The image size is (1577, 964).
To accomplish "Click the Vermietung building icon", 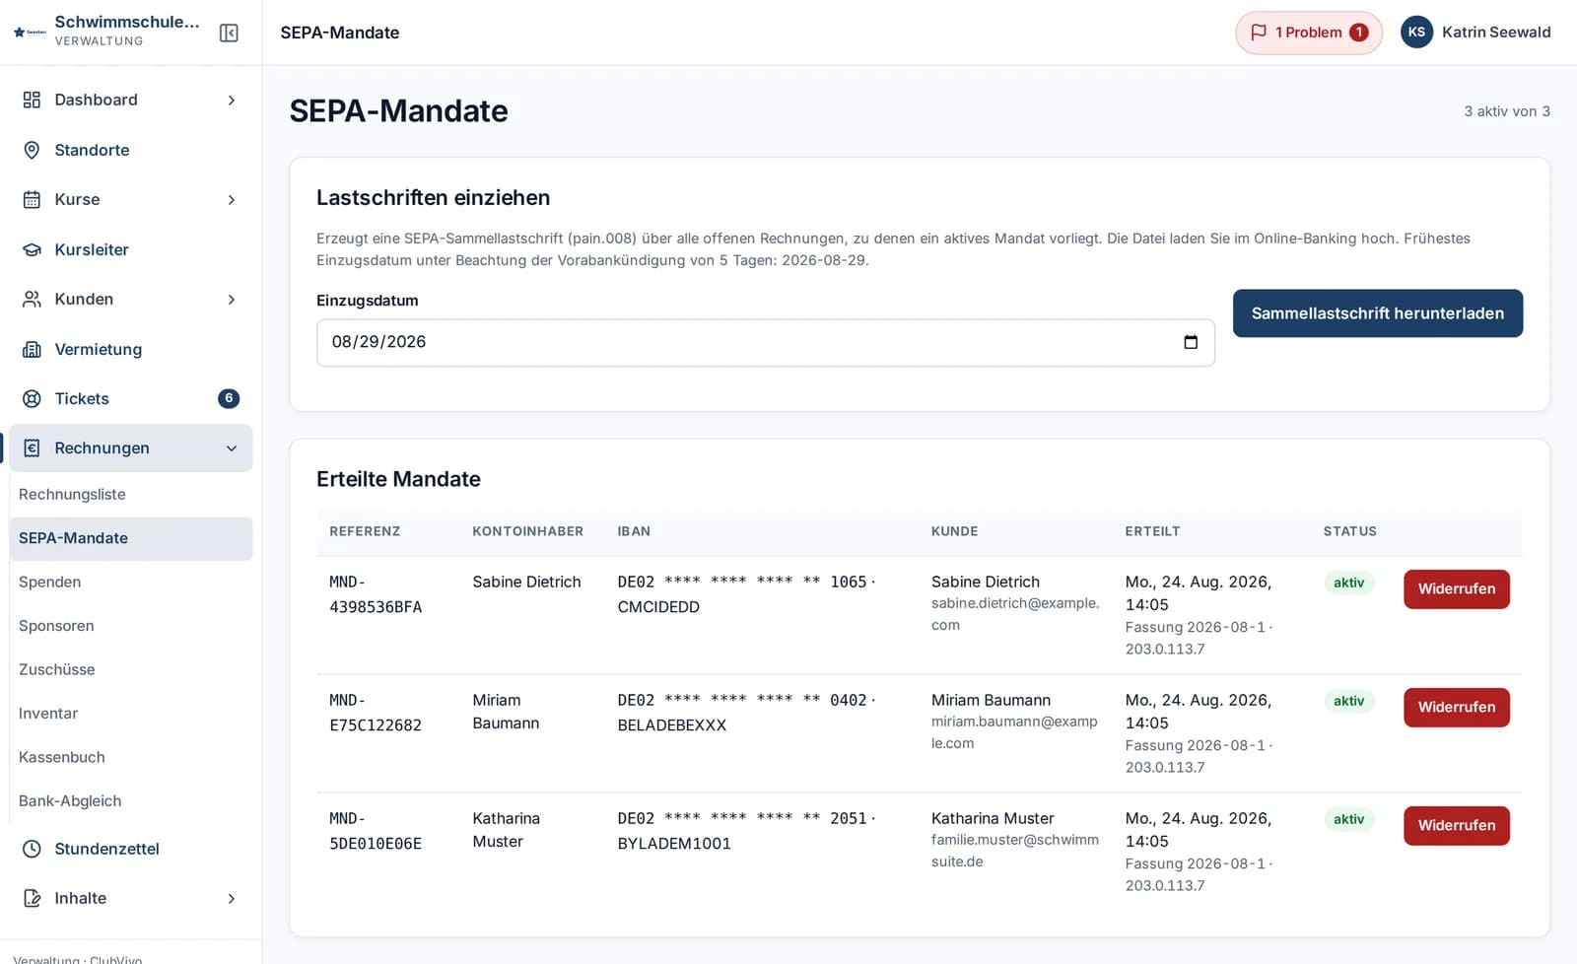I will (x=32, y=349).
